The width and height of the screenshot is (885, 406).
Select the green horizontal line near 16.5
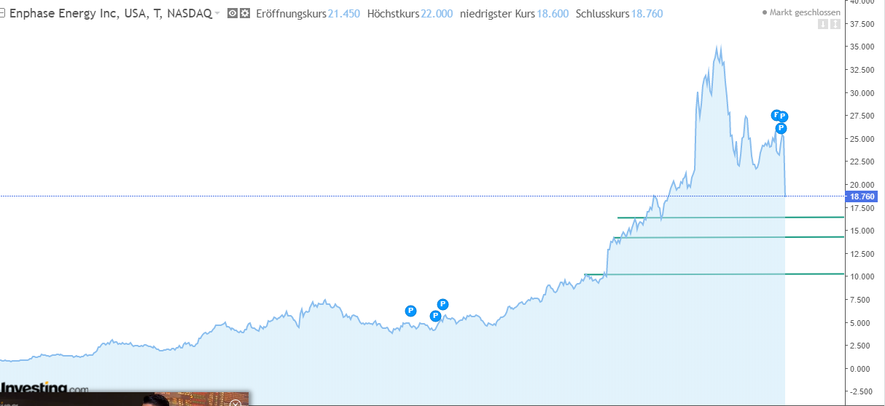click(730, 218)
